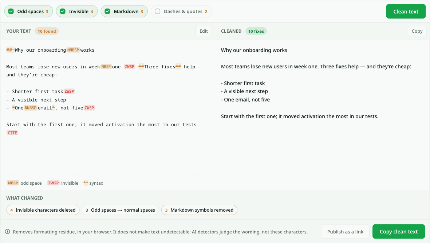Select 'Odd spaces → normal spaces' chip
Screen dimensions: 430x244
pyautogui.click(x=121, y=210)
